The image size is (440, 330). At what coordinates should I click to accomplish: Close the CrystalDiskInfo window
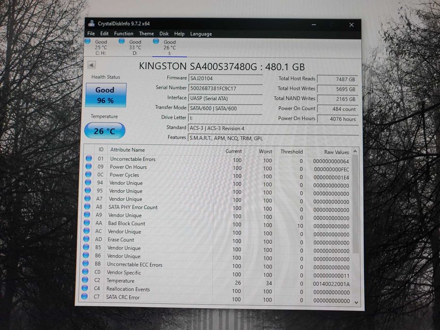click(351, 25)
